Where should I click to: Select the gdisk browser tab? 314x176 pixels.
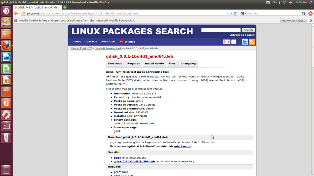click(x=38, y=7)
